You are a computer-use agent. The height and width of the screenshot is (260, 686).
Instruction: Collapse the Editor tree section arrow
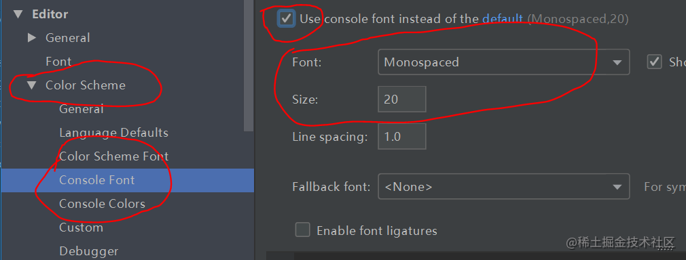coord(18,14)
